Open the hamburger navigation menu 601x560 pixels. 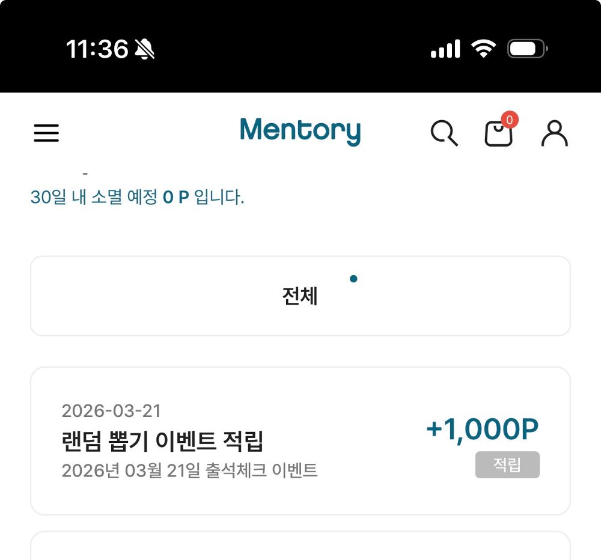click(46, 133)
